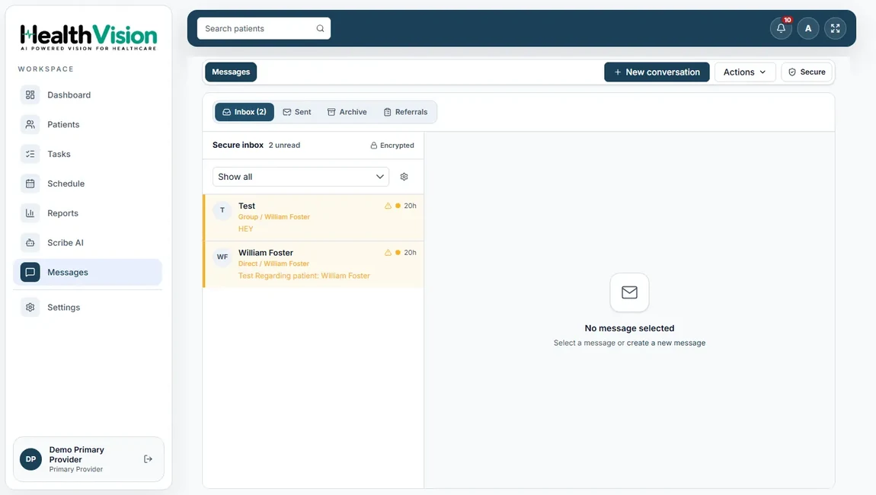This screenshot has width=876, height=495.
Task: Switch to the Sent tab
Action: (297, 112)
